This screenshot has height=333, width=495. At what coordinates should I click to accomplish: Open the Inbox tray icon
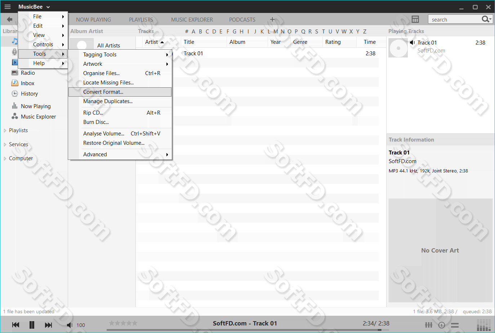click(x=15, y=83)
